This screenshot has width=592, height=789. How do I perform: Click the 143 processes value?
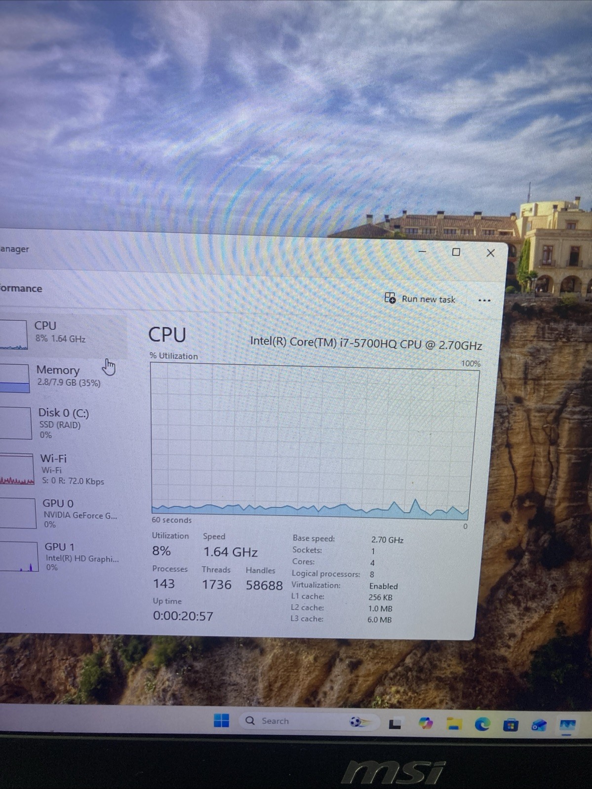pos(163,584)
